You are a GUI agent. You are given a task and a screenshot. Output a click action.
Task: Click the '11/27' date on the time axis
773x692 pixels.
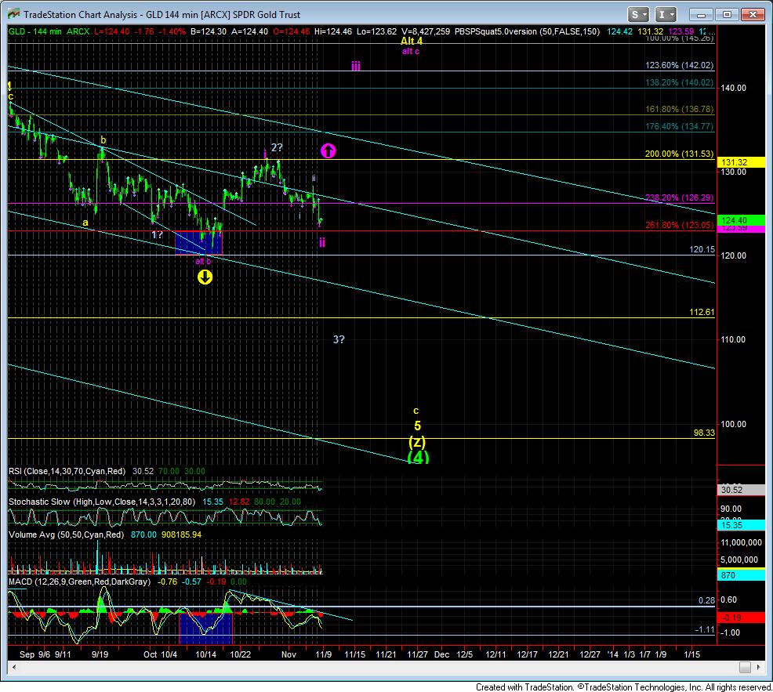(417, 654)
